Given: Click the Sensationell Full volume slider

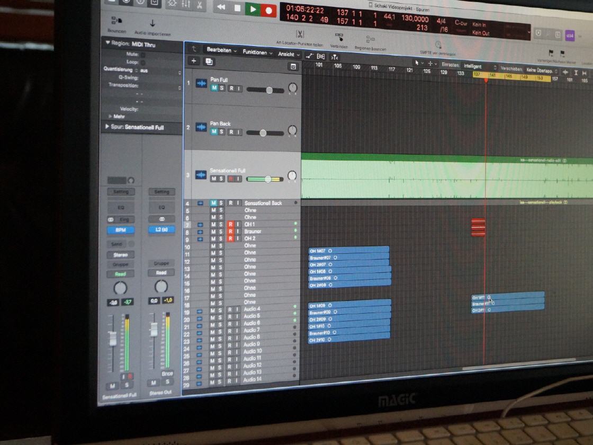Looking at the screenshot, I should tap(264, 179).
